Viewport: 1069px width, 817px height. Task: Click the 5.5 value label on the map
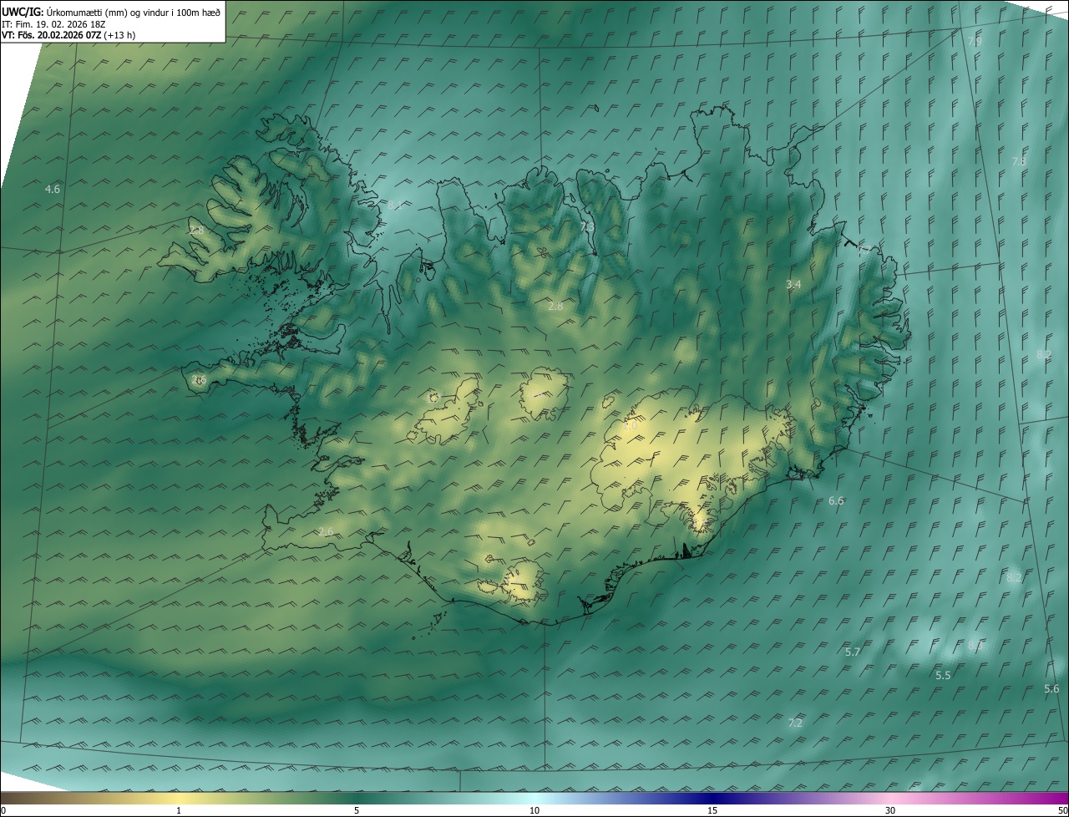click(x=943, y=675)
